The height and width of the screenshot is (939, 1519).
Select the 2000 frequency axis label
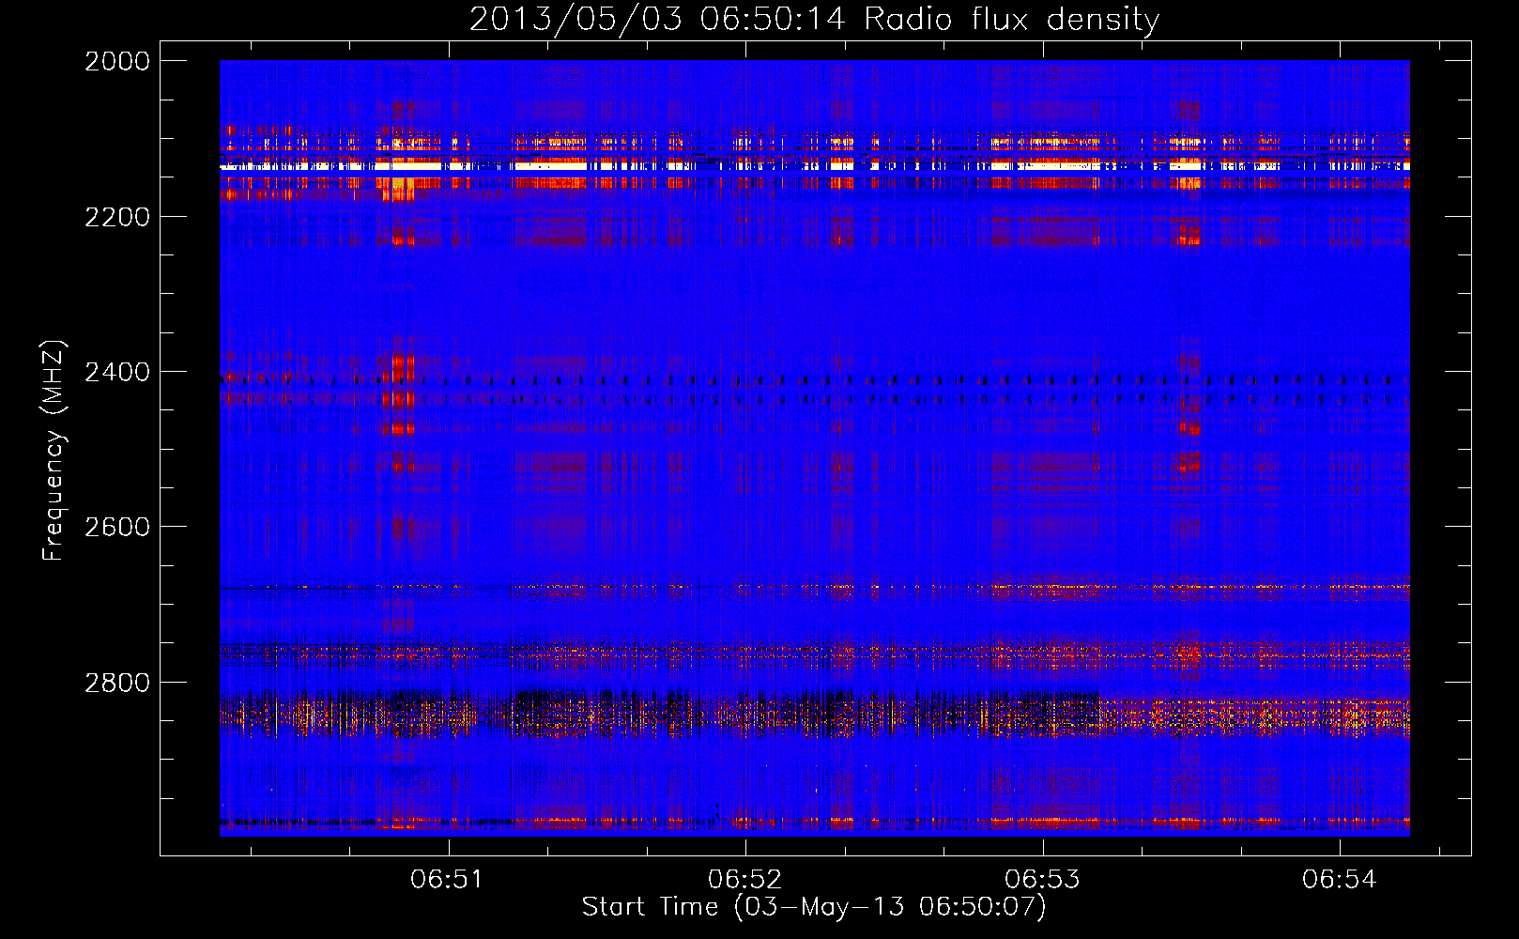point(117,61)
